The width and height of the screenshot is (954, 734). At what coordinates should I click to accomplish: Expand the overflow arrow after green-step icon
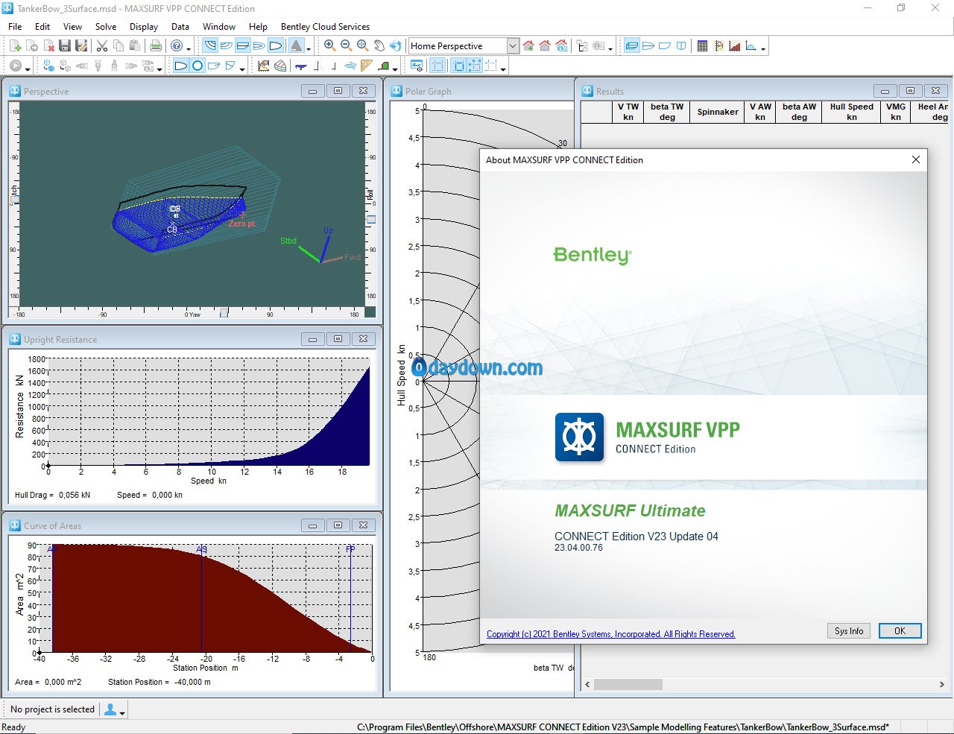395,69
